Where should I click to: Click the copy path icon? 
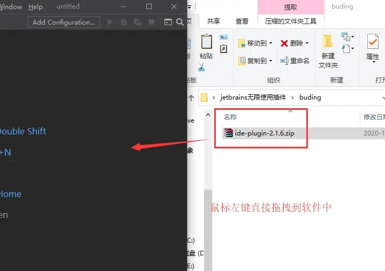click(223, 37)
